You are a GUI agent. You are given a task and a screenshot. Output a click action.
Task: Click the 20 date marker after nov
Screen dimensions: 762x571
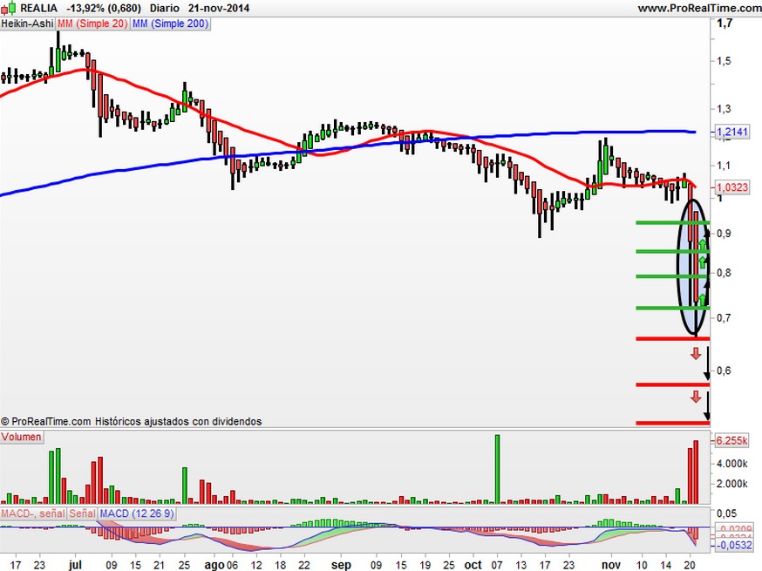[x=689, y=565]
